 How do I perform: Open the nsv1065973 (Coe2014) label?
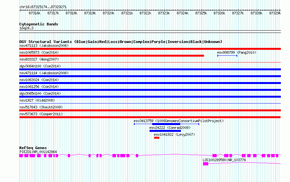click(x=39, y=52)
